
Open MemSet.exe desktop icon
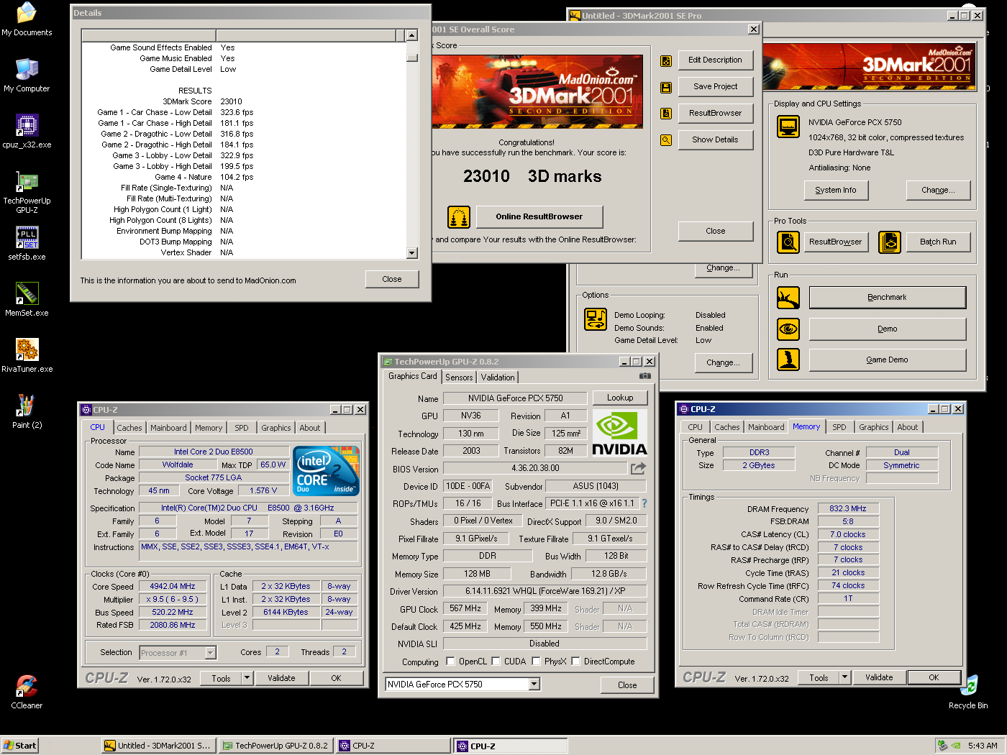[x=27, y=300]
